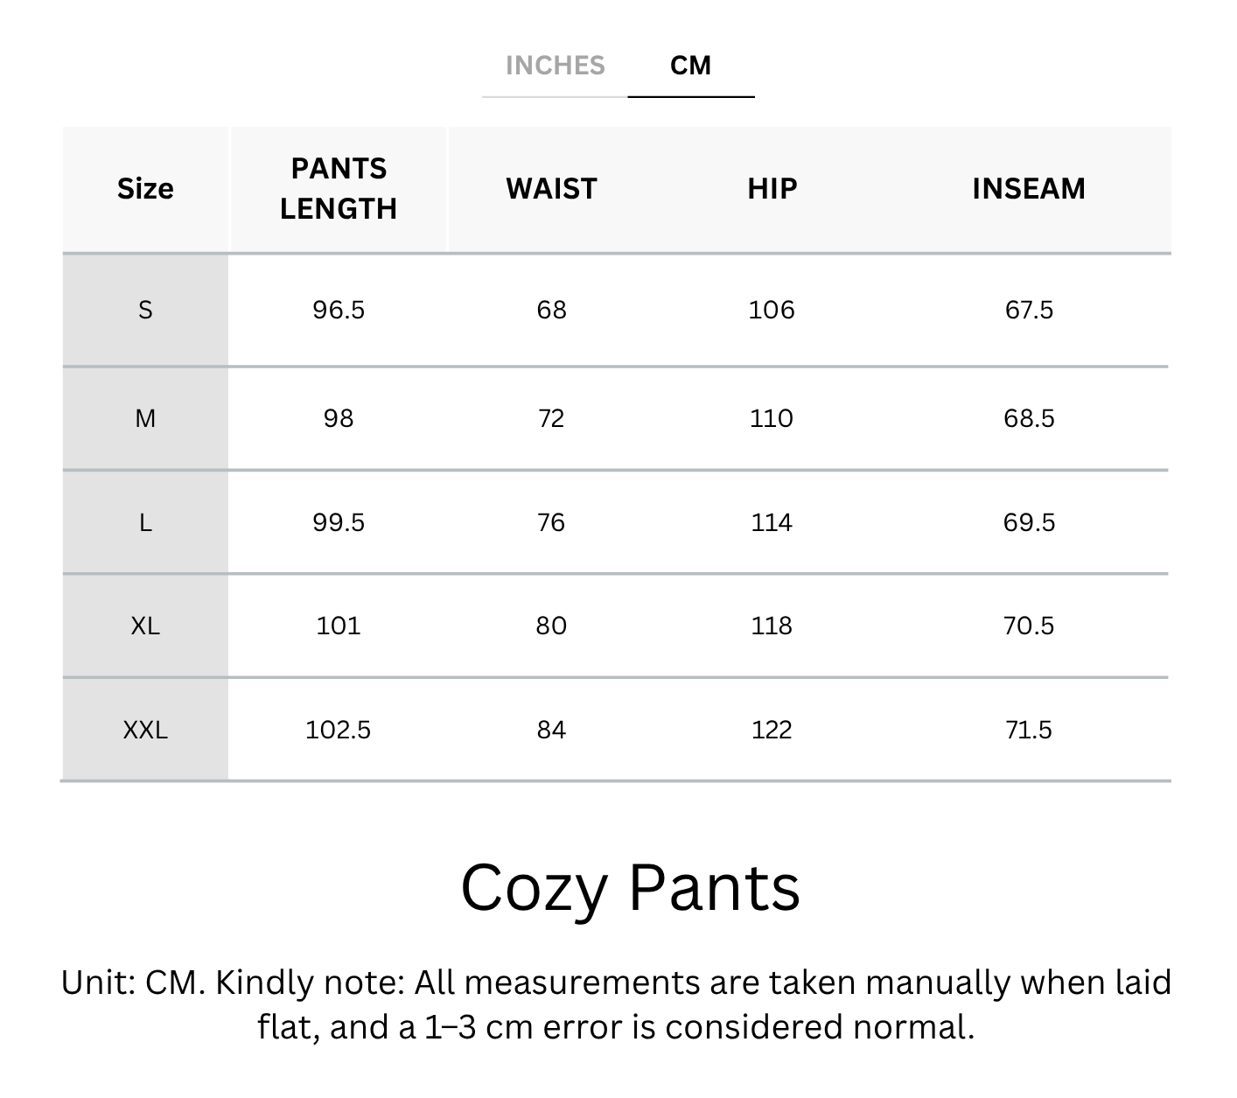Screen dimensions: 1237x1098
Task: Click the Cozy Pants title text
Action: [630, 888]
